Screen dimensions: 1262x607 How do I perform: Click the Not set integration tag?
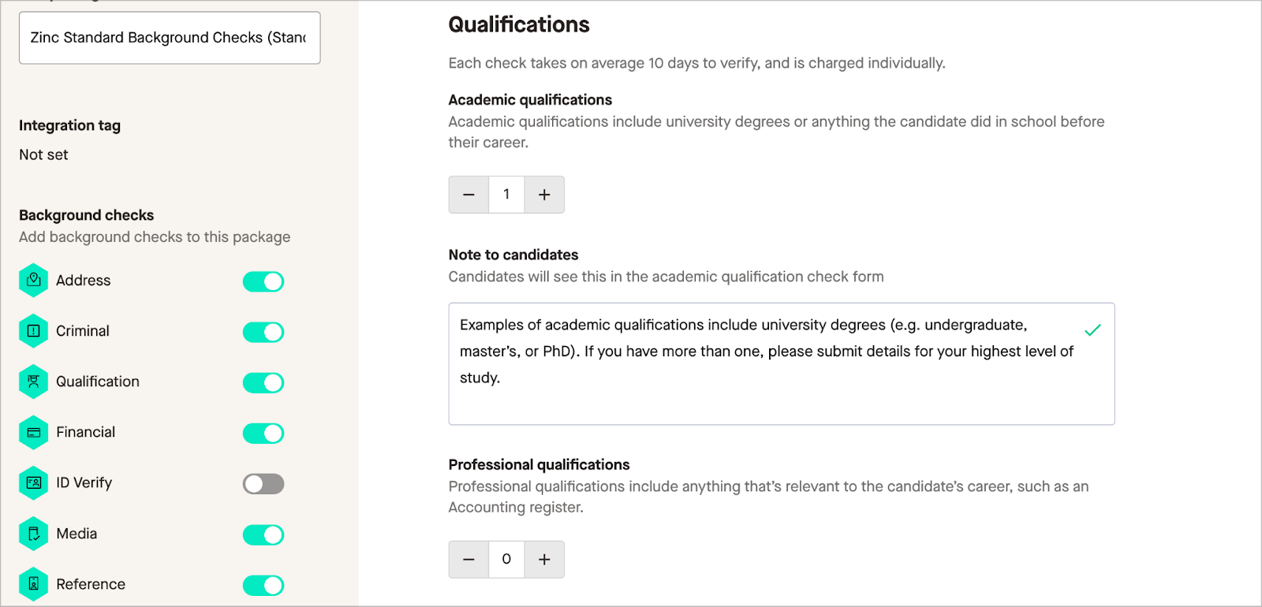click(43, 155)
